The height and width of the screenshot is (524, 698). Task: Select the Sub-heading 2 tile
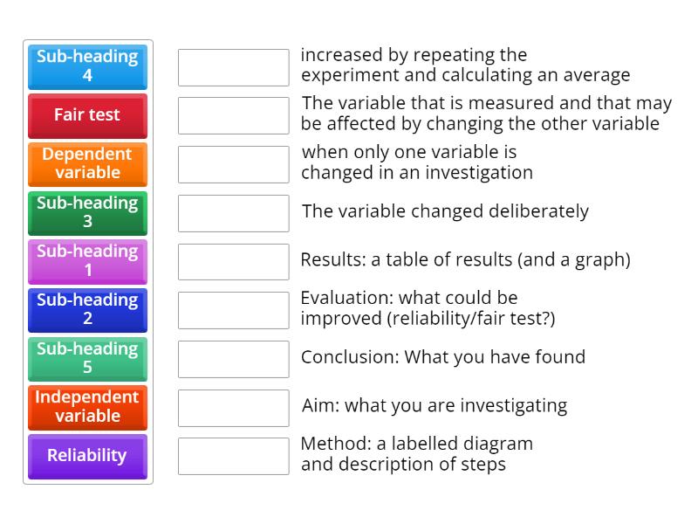point(87,310)
